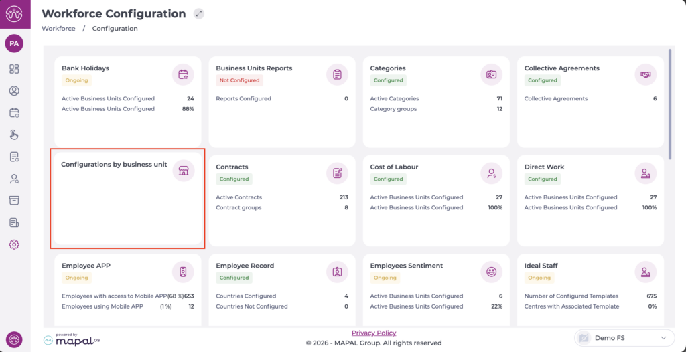This screenshot has height=352, width=686.
Task: Select the Configuration breadcrumb item
Action: (115, 29)
